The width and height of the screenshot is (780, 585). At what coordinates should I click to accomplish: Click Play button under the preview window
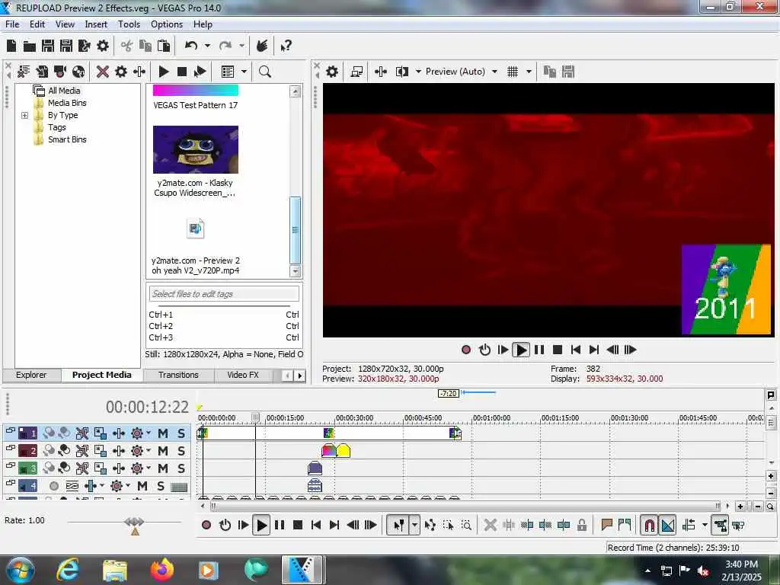(x=521, y=350)
